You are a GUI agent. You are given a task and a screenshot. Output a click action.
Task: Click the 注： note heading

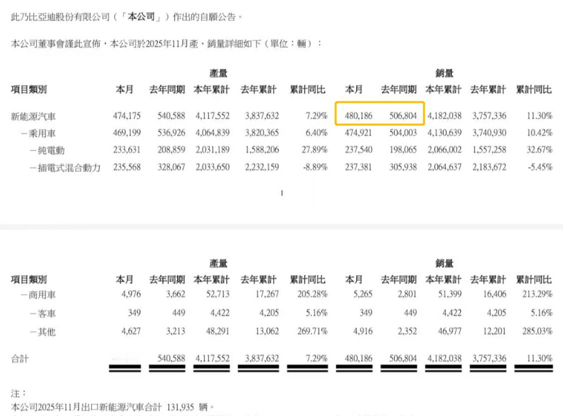point(18,394)
